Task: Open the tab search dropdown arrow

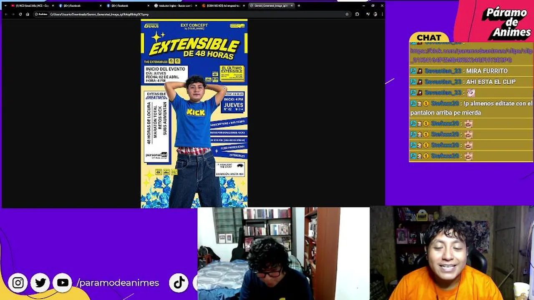Action: (x=5, y=6)
